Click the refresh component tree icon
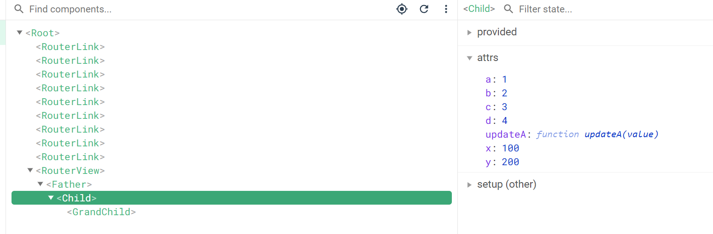The width and height of the screenshot is (713, 234). coord(424,9)
